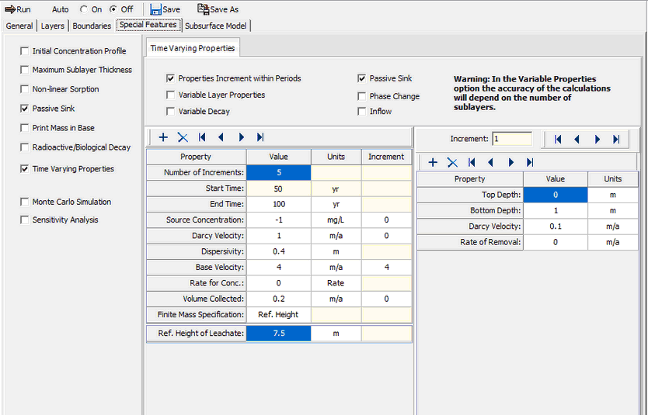This screenshot has width=648, height=415.
Task: Uncheck Properties Increment within Periods
Action: [170, 78]
